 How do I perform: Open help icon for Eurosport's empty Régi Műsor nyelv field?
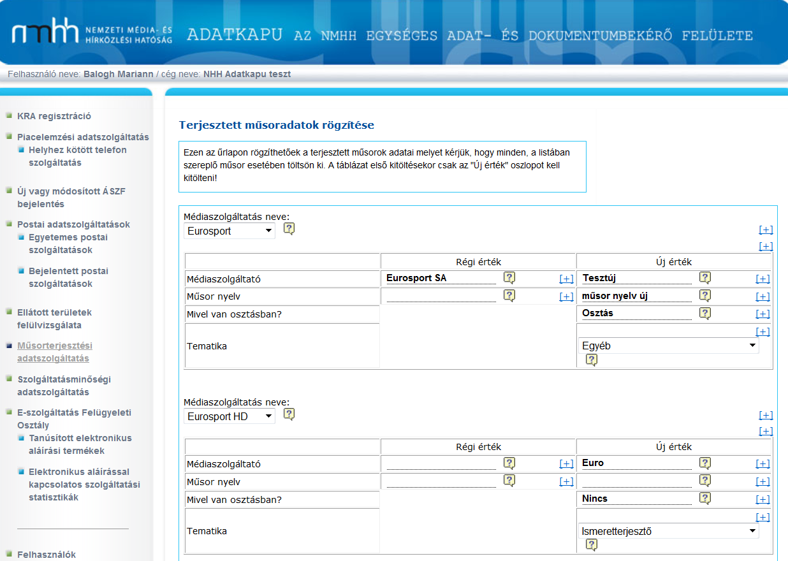pos(509,295)
